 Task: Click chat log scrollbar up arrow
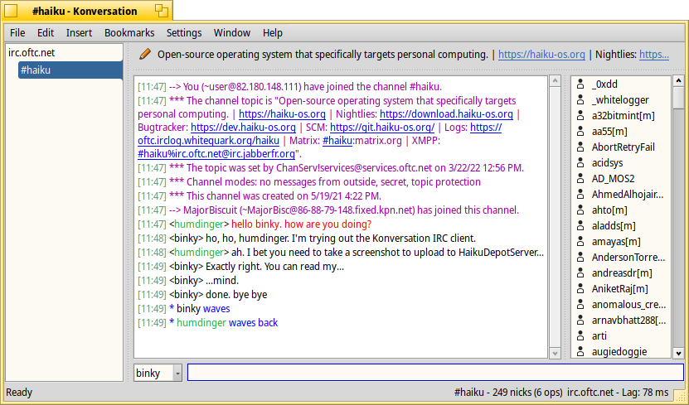pos(555,81)
